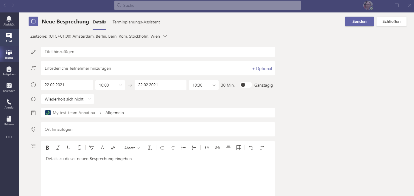Open the Kalender sidebar icon
This screenshot has height=196, width=414.
click(9, 87)
